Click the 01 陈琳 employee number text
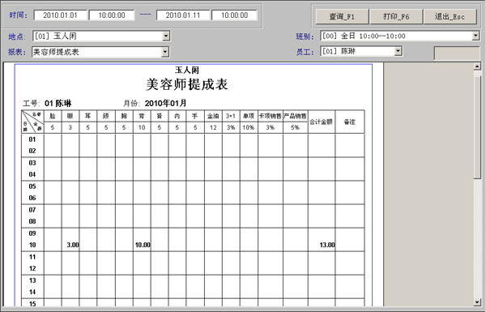 coord(58,103)
